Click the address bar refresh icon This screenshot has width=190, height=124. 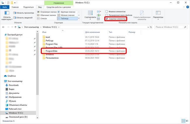151,27
